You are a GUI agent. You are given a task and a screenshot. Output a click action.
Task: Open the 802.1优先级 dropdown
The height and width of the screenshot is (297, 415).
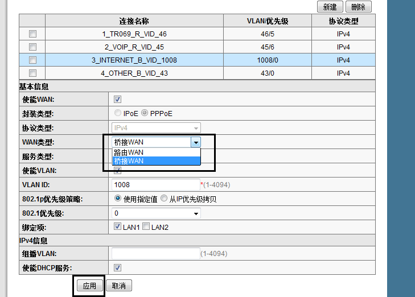[x=157, y=213]
